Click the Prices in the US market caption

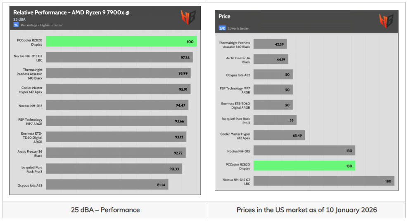[x=307, y=210]
